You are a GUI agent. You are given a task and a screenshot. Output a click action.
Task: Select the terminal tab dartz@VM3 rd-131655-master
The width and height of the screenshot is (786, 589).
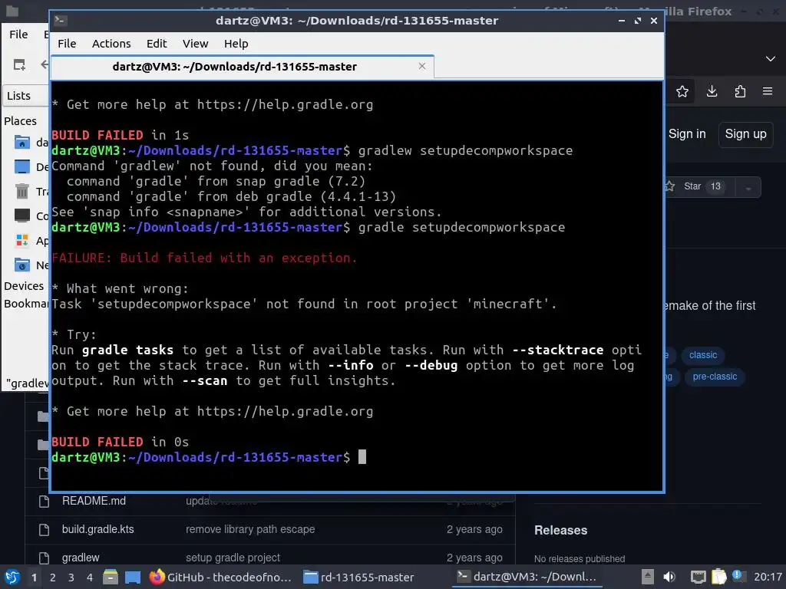[x=235, y=67]
